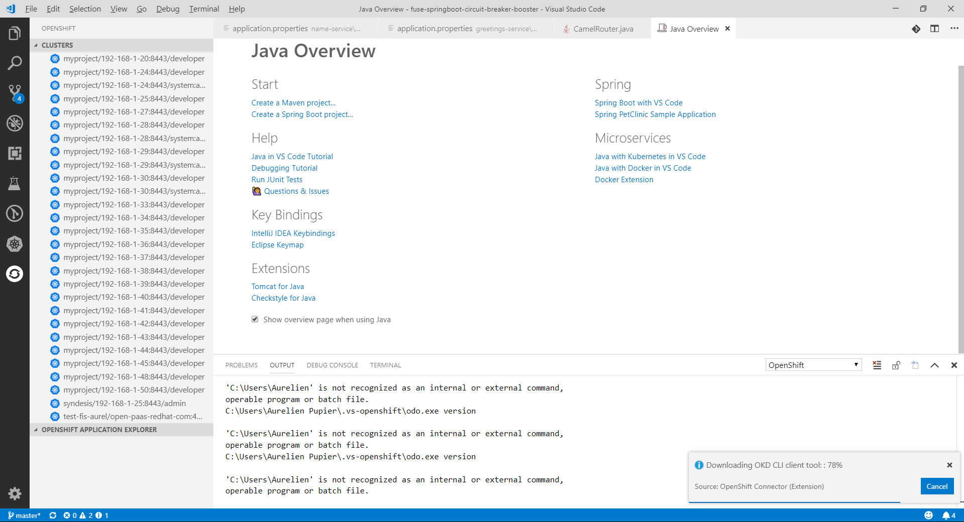Uncheck Show overview page when using Java

[255, 319]
